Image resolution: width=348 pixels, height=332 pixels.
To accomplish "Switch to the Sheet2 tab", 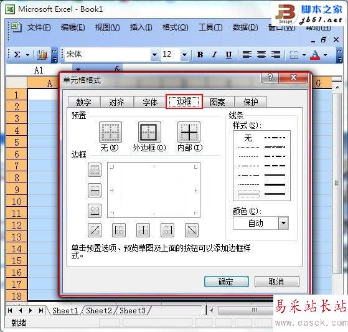I will (x=99, y=310).
